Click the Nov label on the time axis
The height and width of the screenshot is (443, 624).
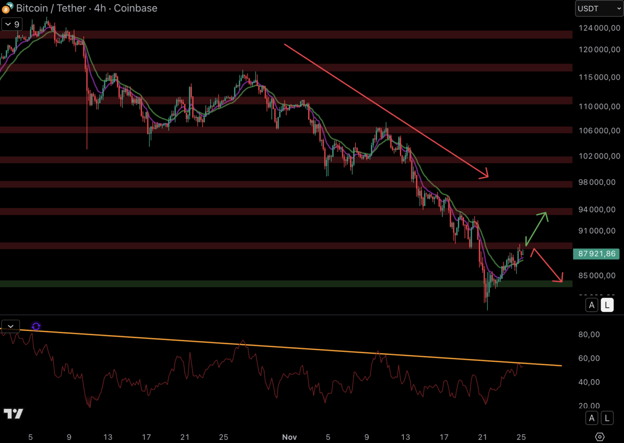coord(289,437)
